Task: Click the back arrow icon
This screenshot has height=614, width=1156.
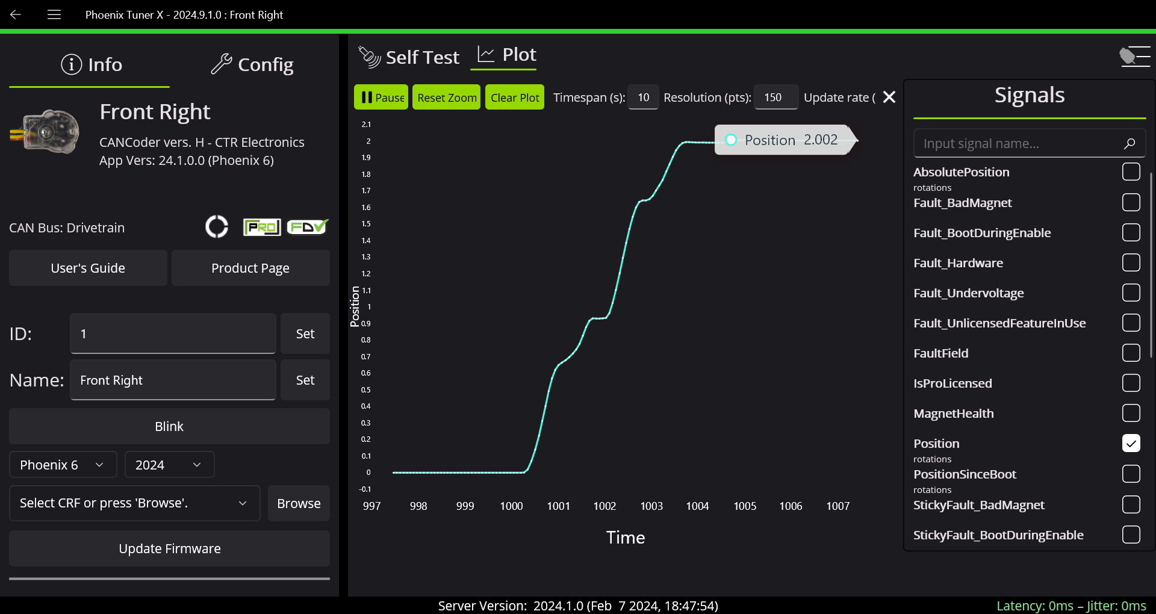Action: click(x=16, y=14)
